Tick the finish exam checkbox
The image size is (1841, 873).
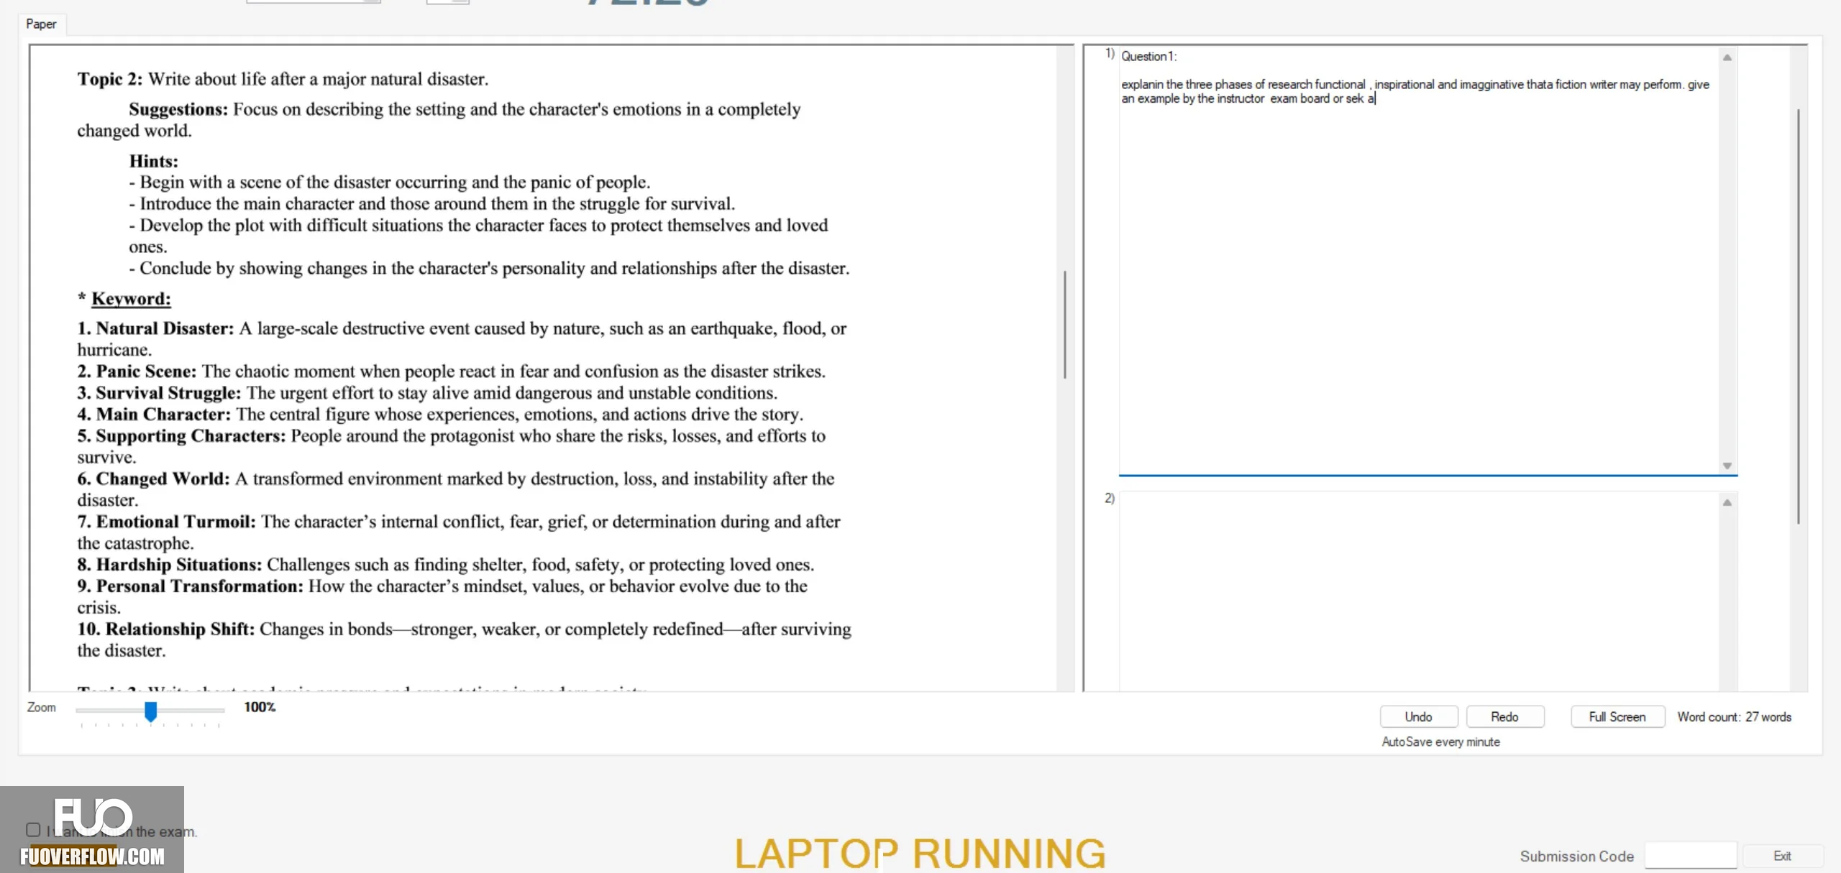pos(33,830)
